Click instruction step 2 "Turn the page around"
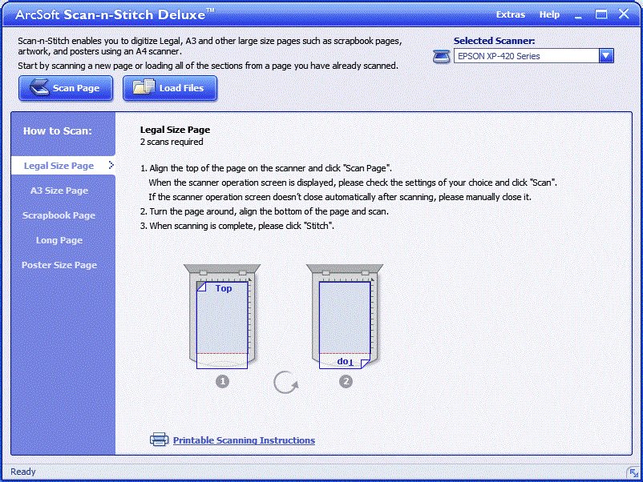This screenshot has height=482, width=643. point(265,211)
